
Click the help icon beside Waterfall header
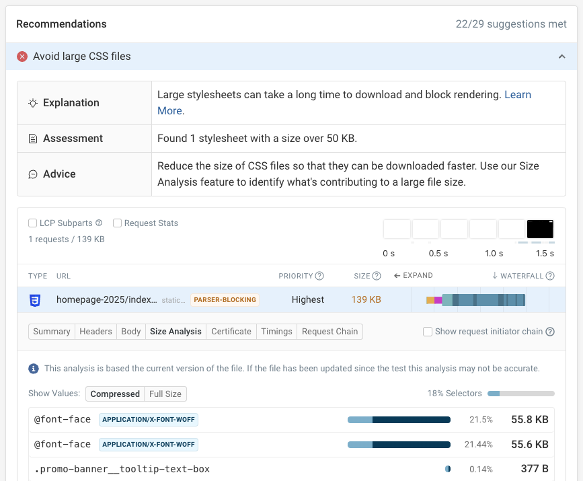point(550,276)
